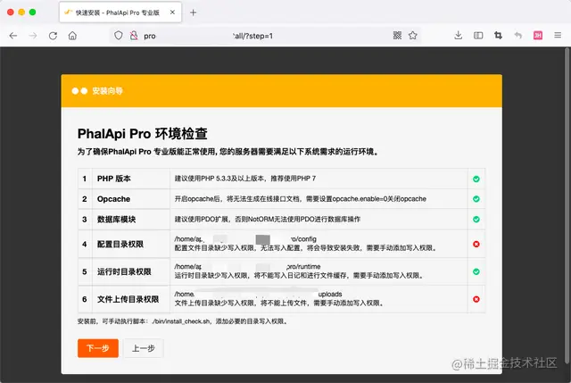Click the PDO extension description text
The height and width of the screenshot is (383, 571).
268,220
